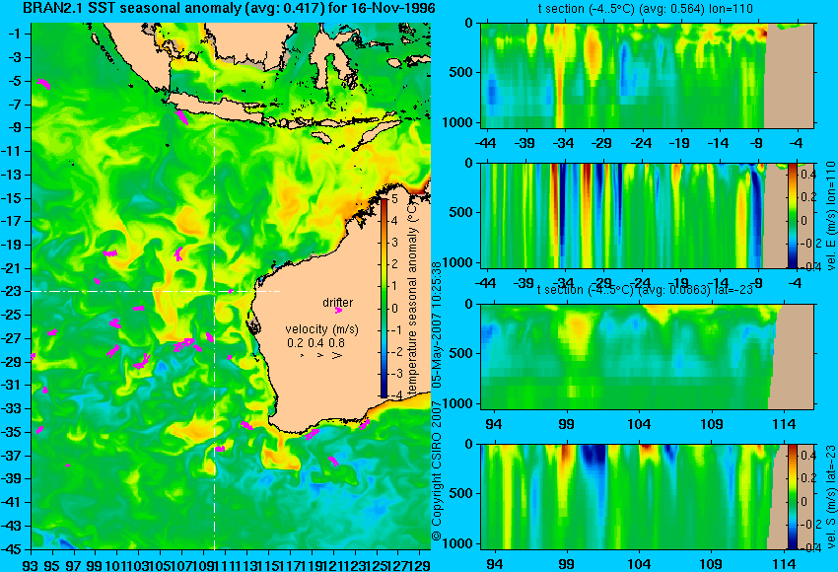Screen dimensions: 838x572
Task: Click the drifter marker just south of Java
Action: click(181, 116)
